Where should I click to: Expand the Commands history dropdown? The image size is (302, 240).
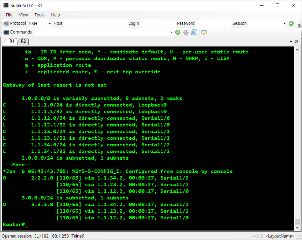tap(171, 32)
